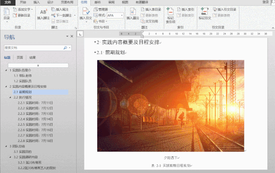
Task: Click the search magnifier in navigation pane
Action: point(65,48)
